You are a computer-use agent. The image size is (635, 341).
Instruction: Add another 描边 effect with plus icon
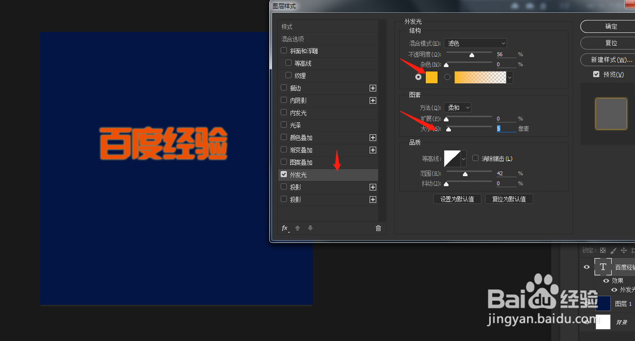coord(373,88)
